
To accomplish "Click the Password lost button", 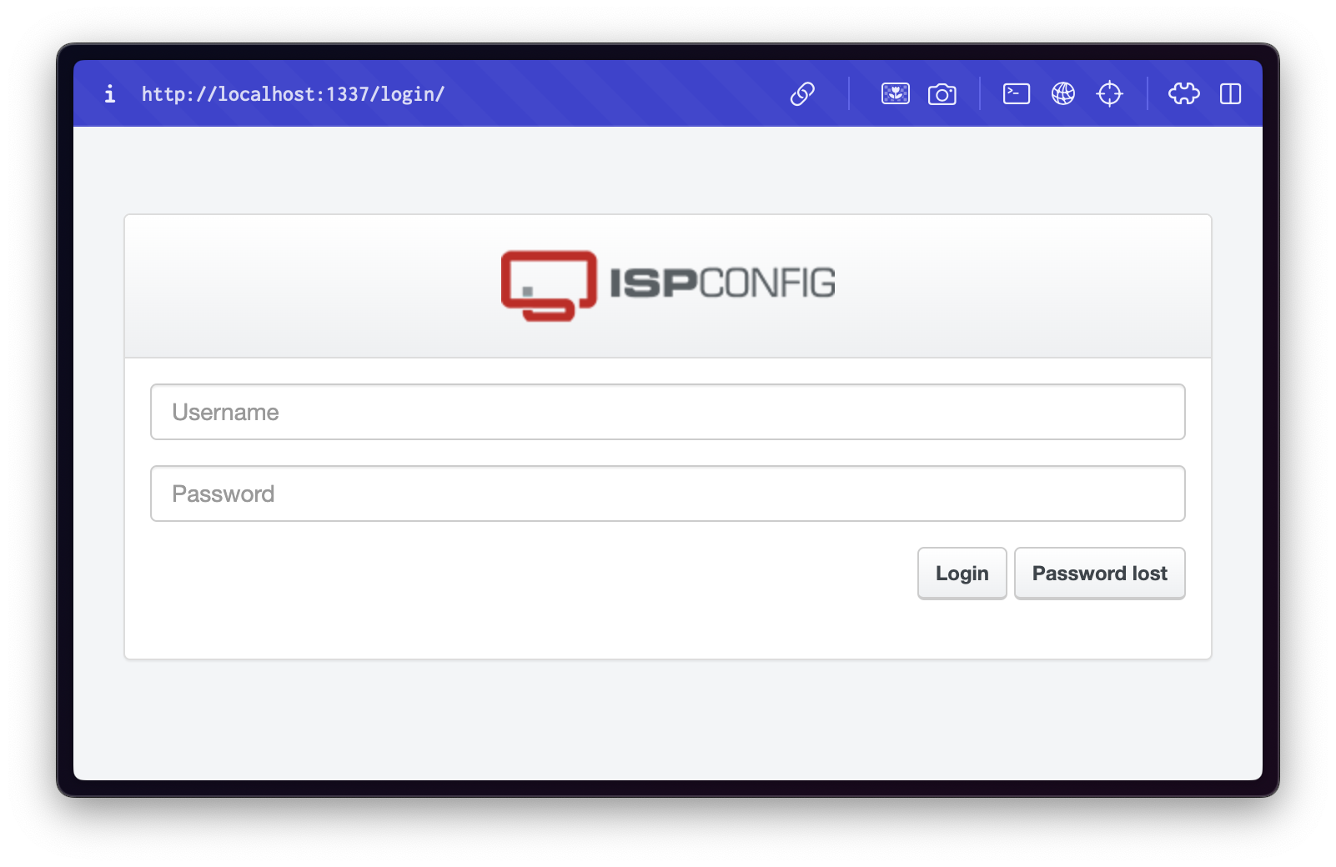I will pyautogui.click(x=1100, y=574).
